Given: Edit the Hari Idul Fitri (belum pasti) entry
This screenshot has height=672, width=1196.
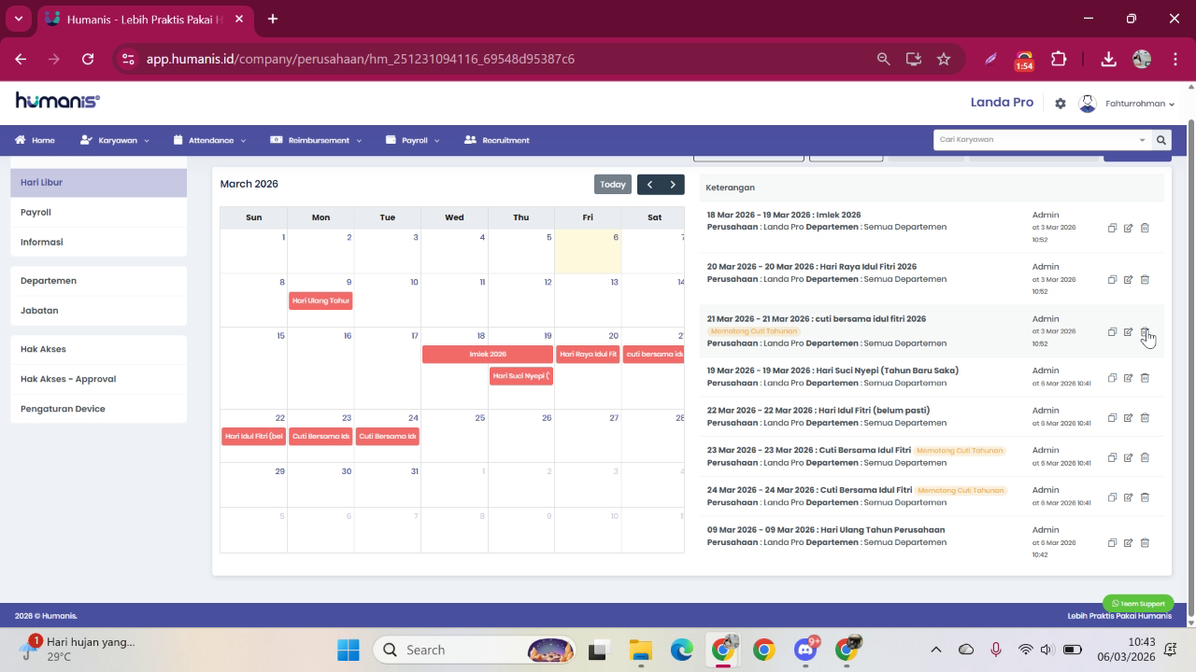Looking at the screenshot, I should coord(1128,417).
